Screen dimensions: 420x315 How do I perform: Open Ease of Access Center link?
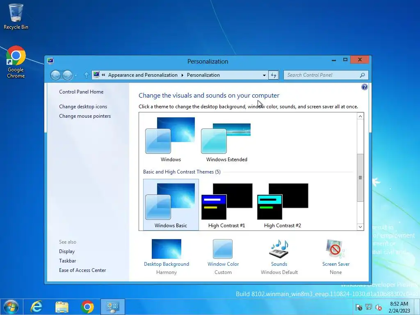point(82,270)
